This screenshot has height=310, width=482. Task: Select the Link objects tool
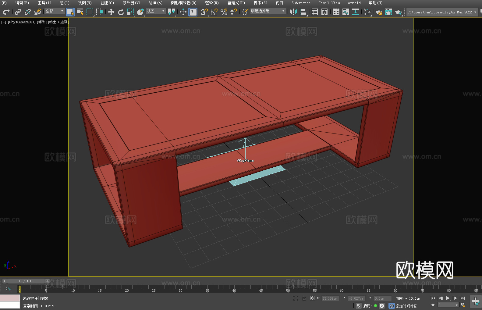[18, 12]
